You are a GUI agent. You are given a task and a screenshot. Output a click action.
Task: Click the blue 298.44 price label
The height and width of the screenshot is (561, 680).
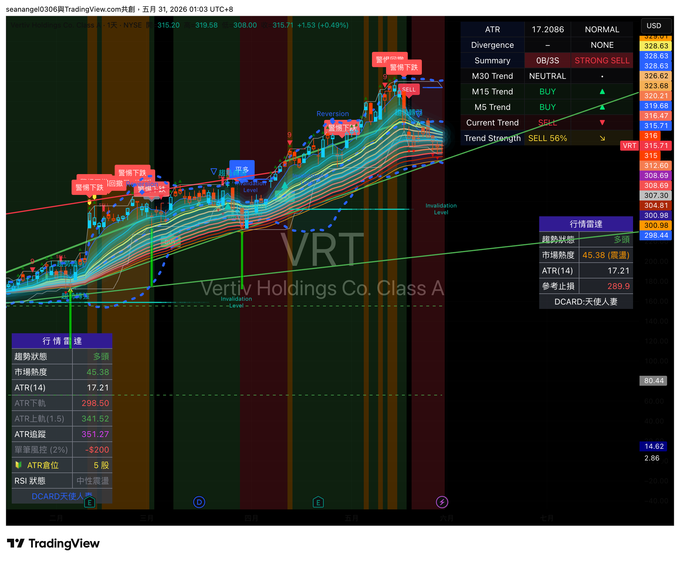coord(655,235)
